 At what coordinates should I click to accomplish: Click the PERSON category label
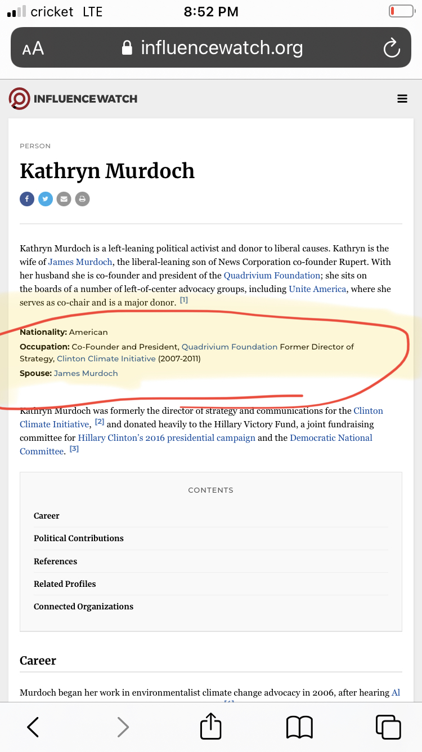[35, 146]
